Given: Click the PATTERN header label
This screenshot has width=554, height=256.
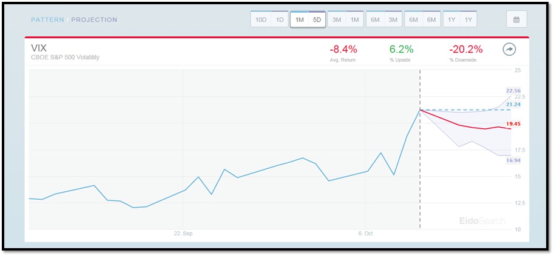Looking at the screenshot, I should 47,20.
